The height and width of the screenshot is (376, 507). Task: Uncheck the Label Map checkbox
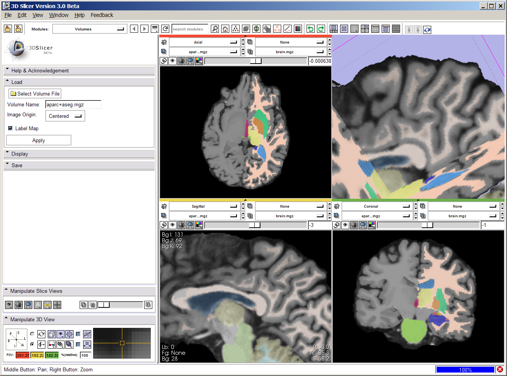point(10,128)
